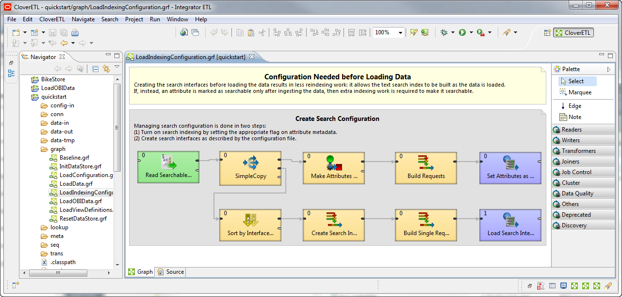Open the Debug dropdown arrow
The height and width of the screenshot is (297, 622).
pos(453,32)
